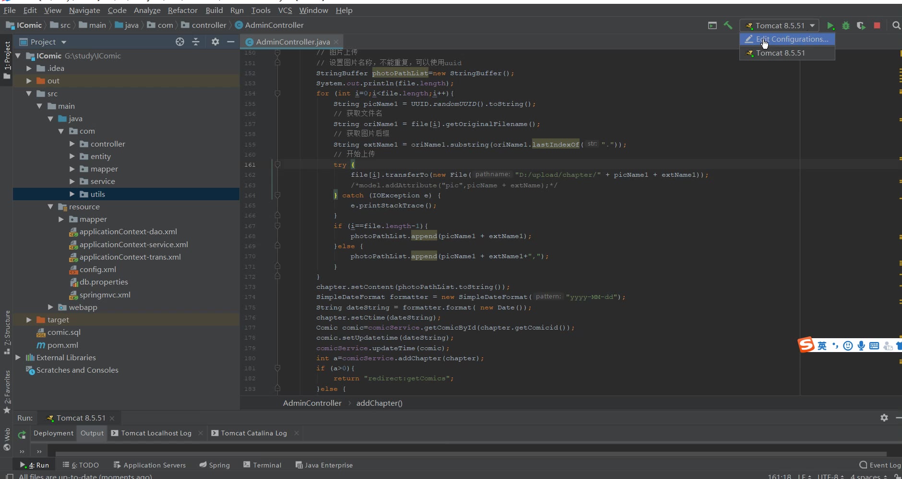
Task: Switch to the Deployment tab
Action: pos(53,433)
